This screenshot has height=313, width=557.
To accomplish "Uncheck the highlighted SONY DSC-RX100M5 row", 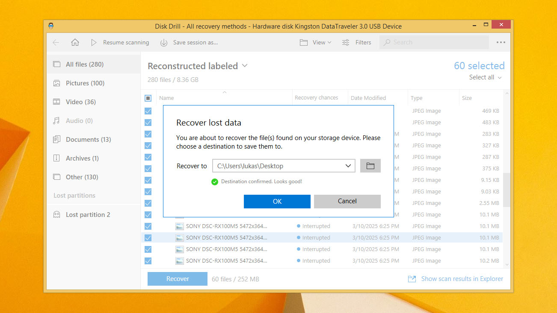I will [148, 237].
